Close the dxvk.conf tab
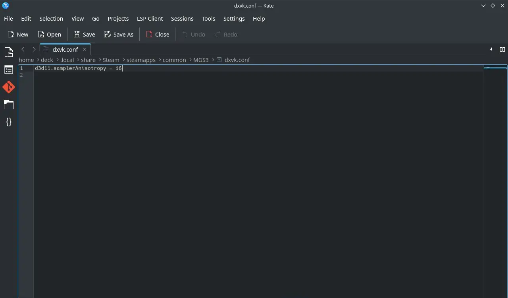Screen dimensions: 508x298 tap(85, 49)
